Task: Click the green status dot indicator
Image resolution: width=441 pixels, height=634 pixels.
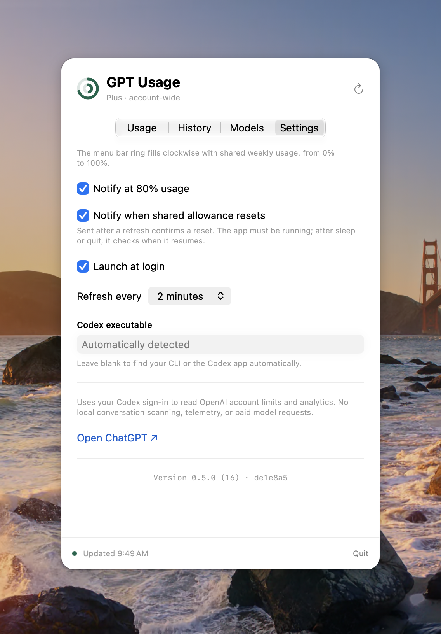Action: click(x=75, y=553)
